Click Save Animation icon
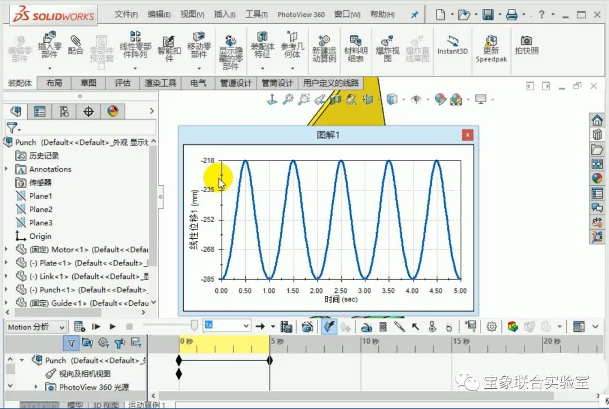609x409 pixels. pos(286,327)
